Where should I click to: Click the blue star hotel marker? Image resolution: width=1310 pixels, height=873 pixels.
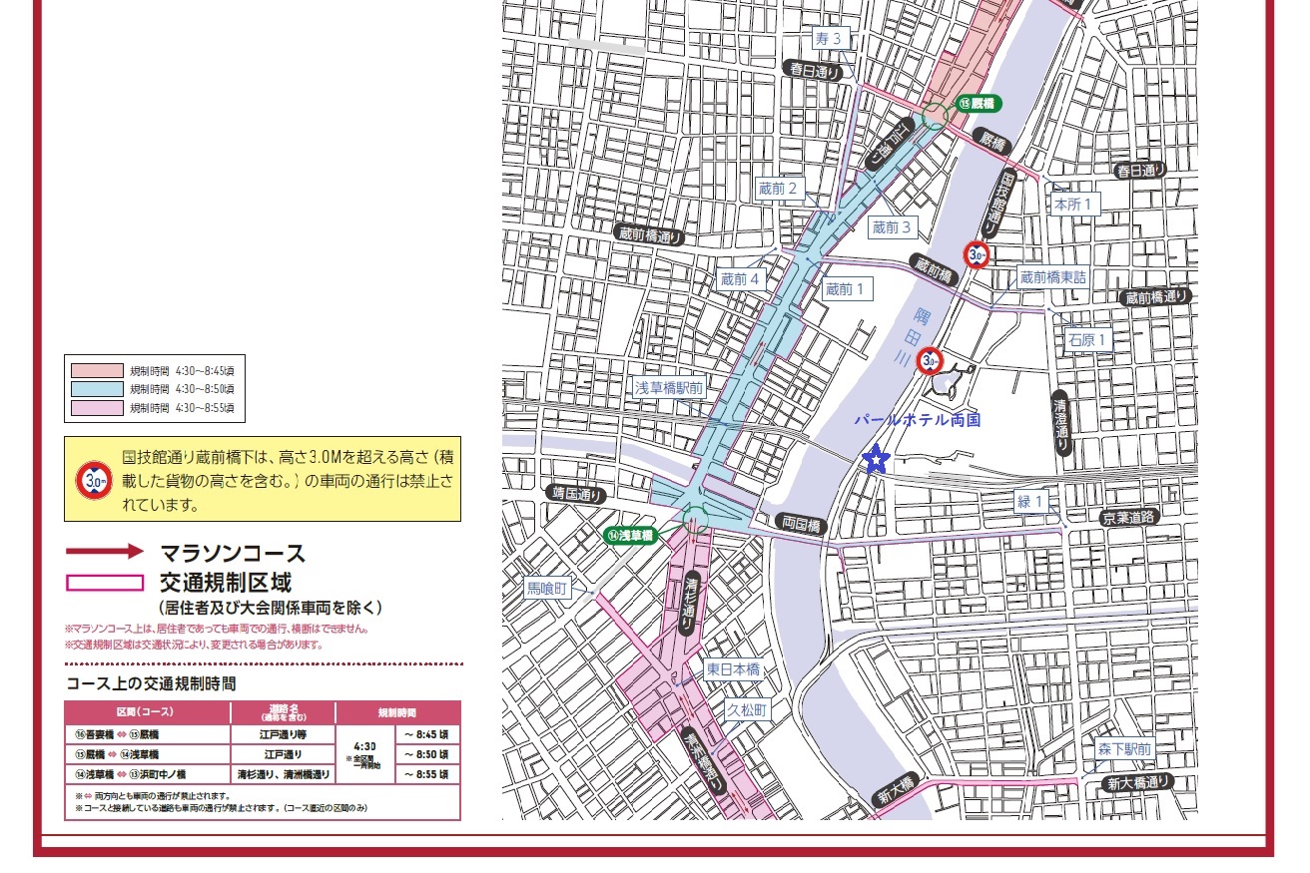point(876,459)
